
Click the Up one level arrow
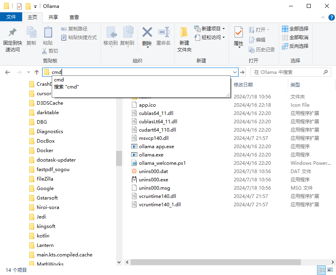[37, 72]
